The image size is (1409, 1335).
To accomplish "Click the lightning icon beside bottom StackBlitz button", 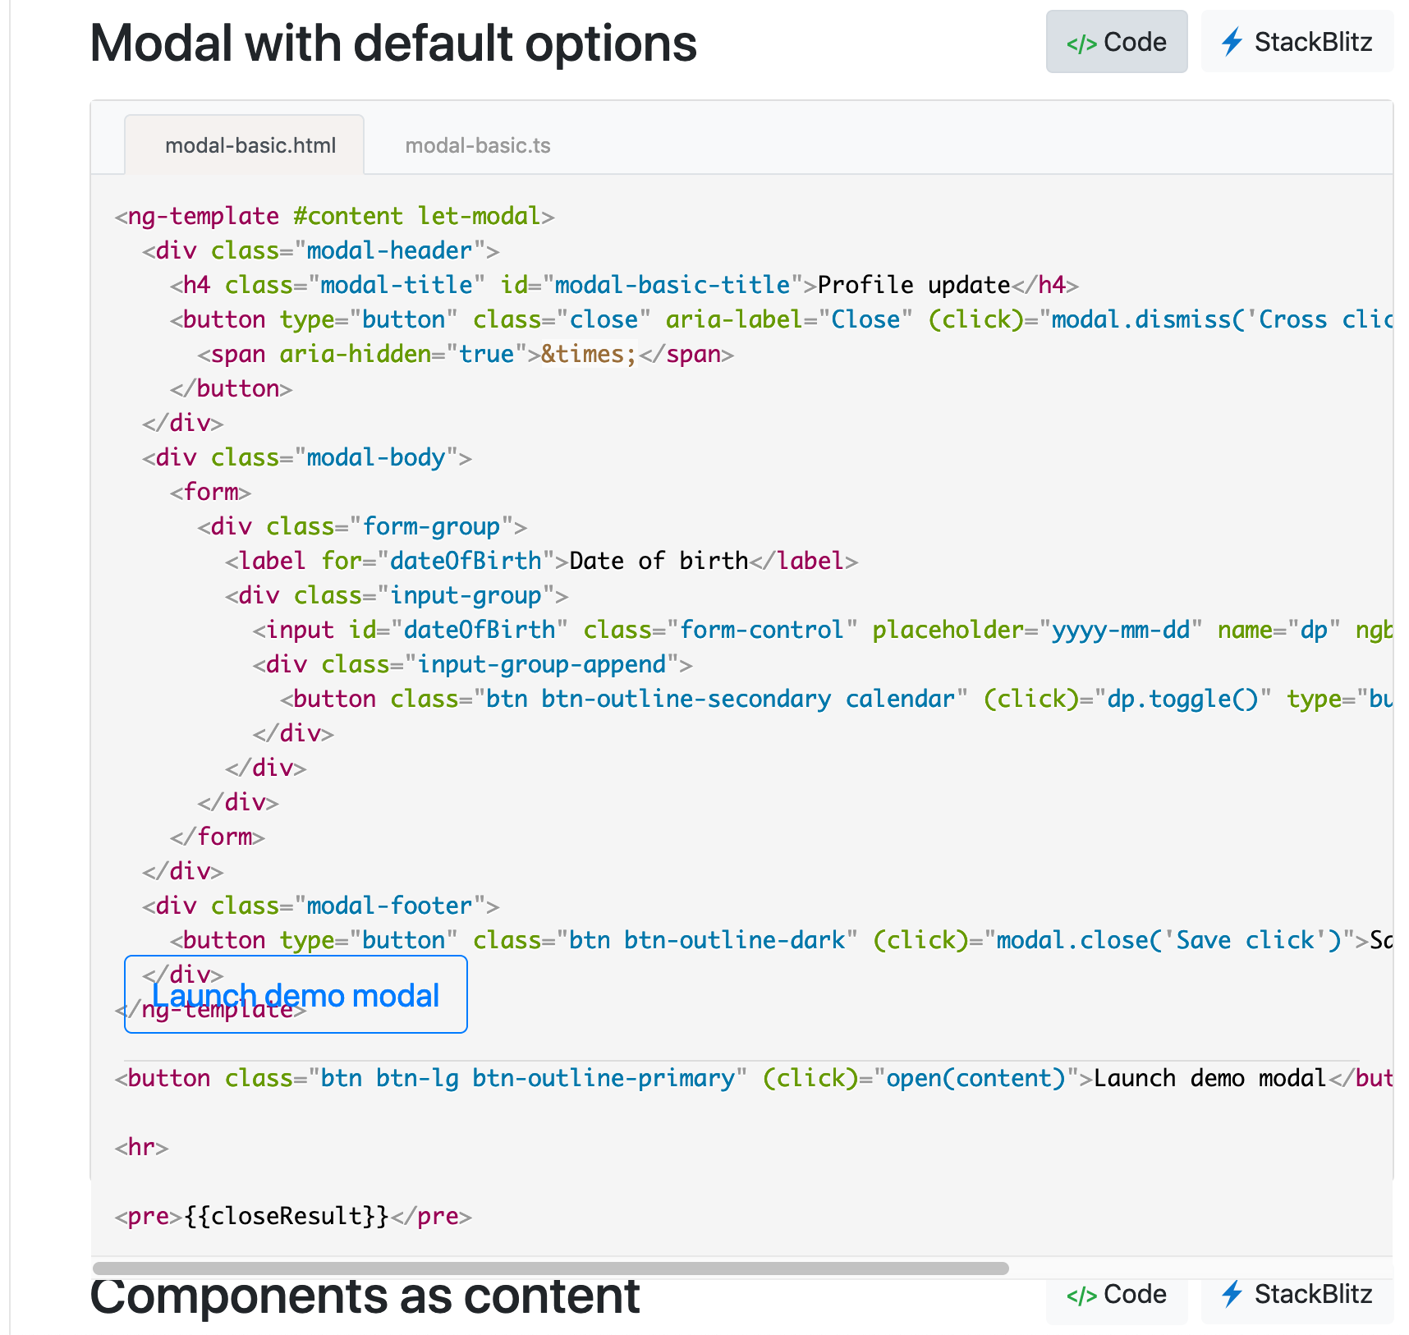I will [1232, 1293].
